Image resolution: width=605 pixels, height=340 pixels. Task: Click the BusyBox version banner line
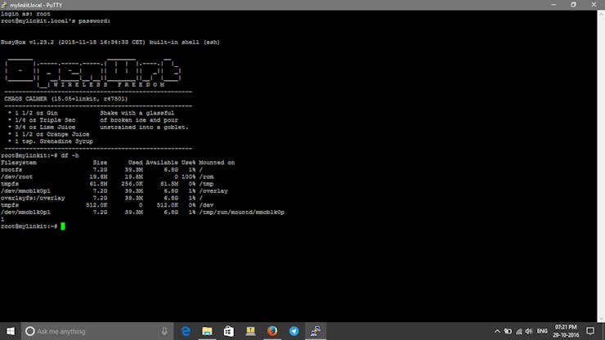pyautogui.click(x=110, y=42)
